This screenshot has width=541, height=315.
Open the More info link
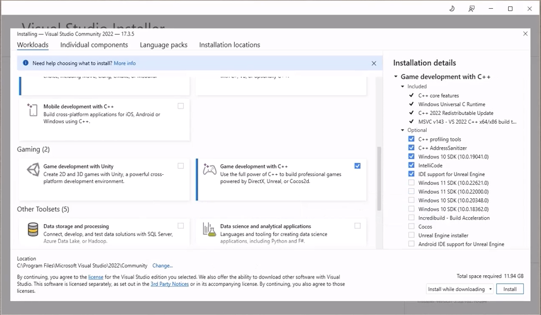(x=124, y=63)
